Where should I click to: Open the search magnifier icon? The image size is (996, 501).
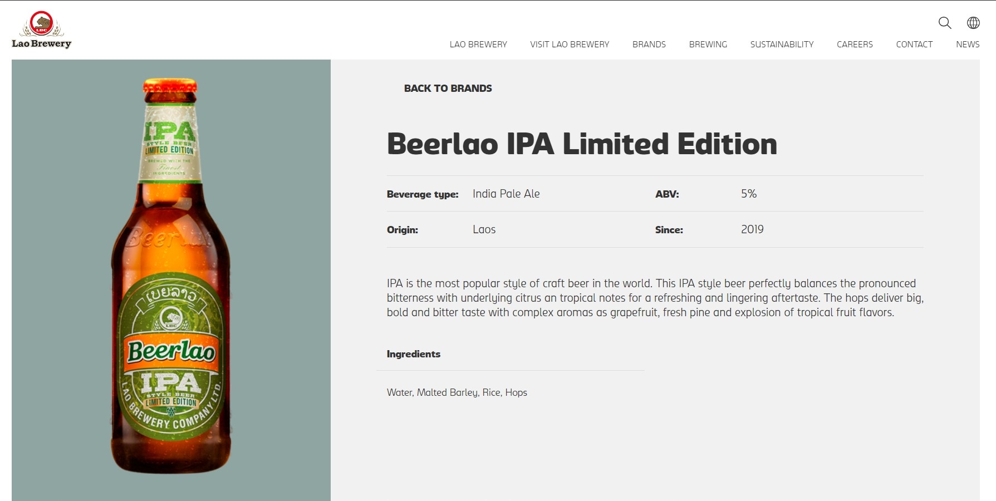pyautogui.click(x=945, y=23)
